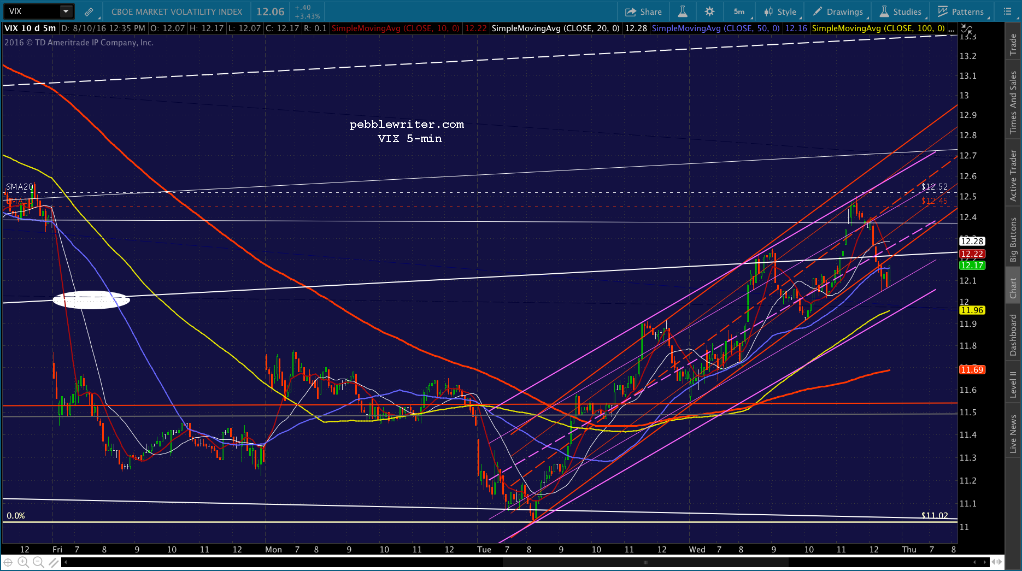The width and height of the screenshot is (1022, 571).
Task: Click the list menu icon at top right
Action: pos(1008,11)
